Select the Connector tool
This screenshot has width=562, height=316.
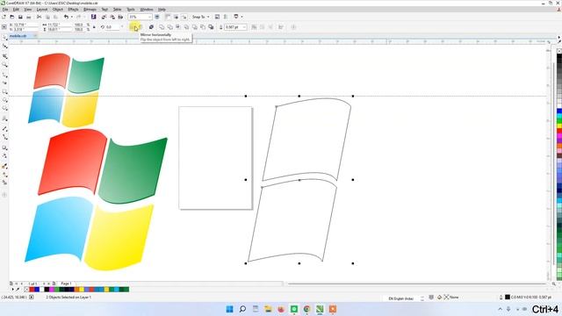point(4,137)
